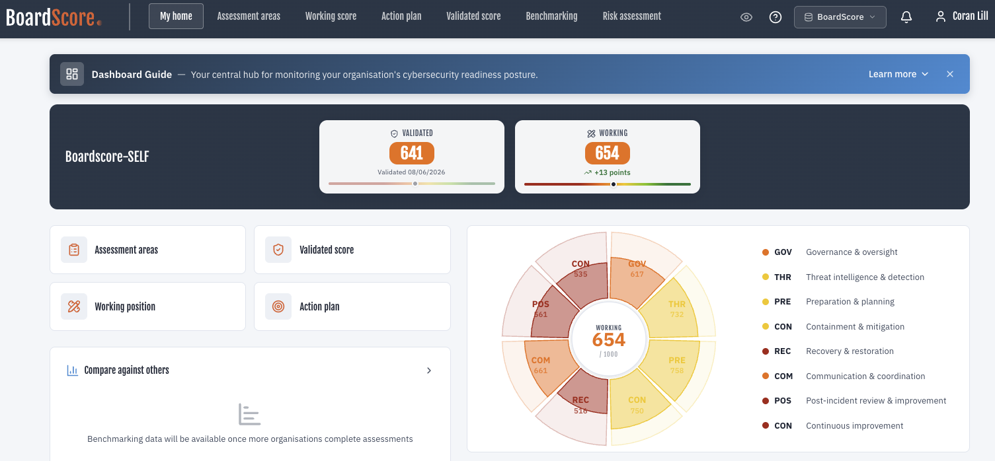995x461 pixels.
Task: Click the validated score slider marker
Action: click(415, 184)
